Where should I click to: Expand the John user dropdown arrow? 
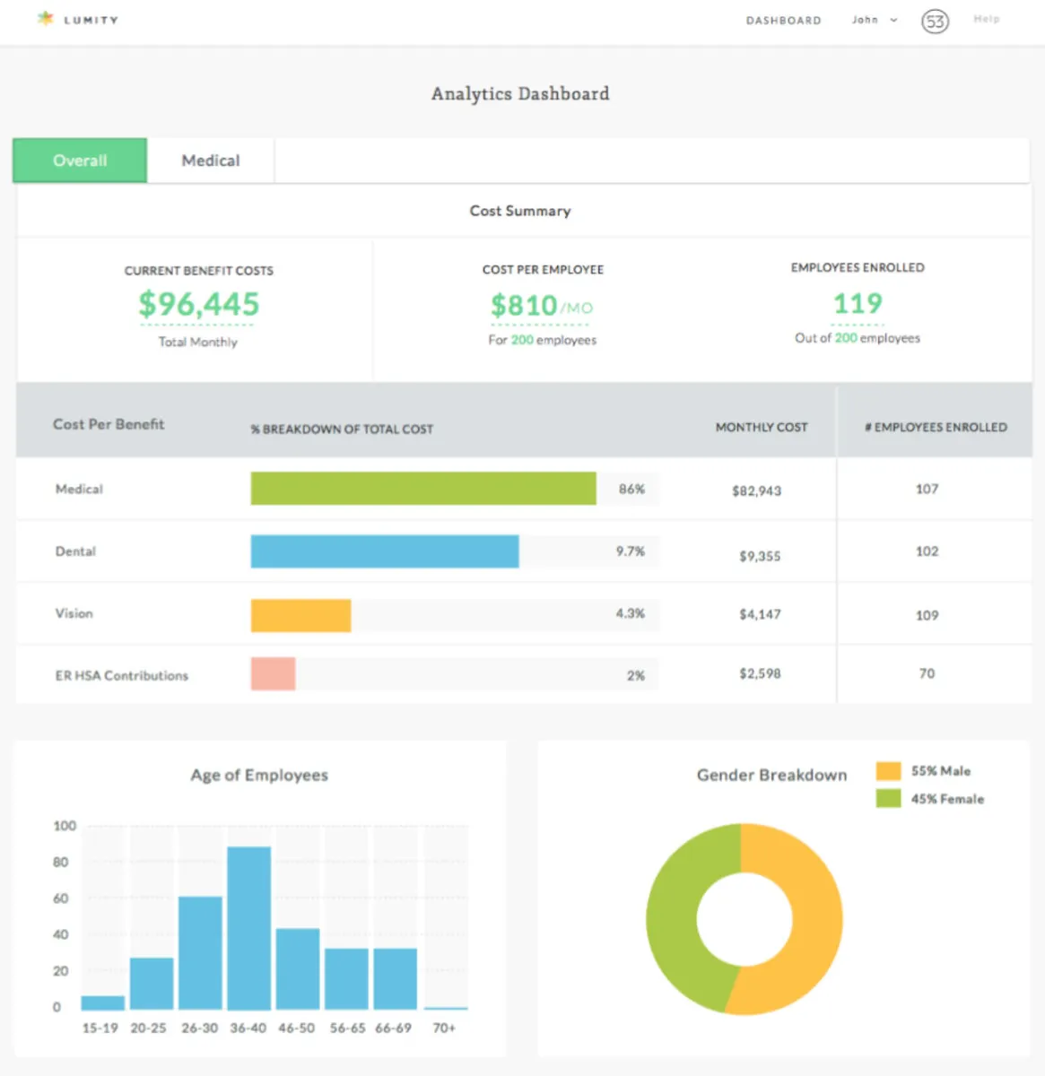[893, 20]
